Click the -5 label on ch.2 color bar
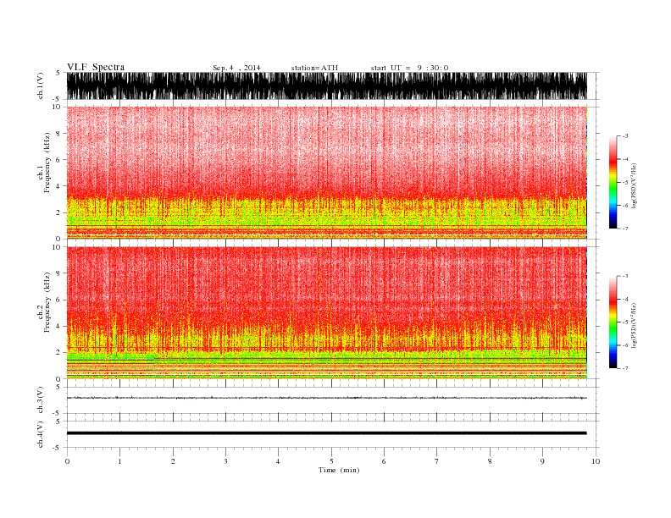The width and height of the screenshot is (671, 518). click(625, 322)
